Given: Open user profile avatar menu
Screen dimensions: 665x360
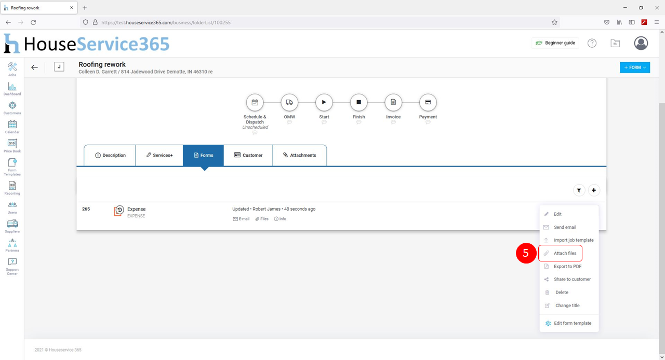Looking at the screenshot, I should [641, 43].
